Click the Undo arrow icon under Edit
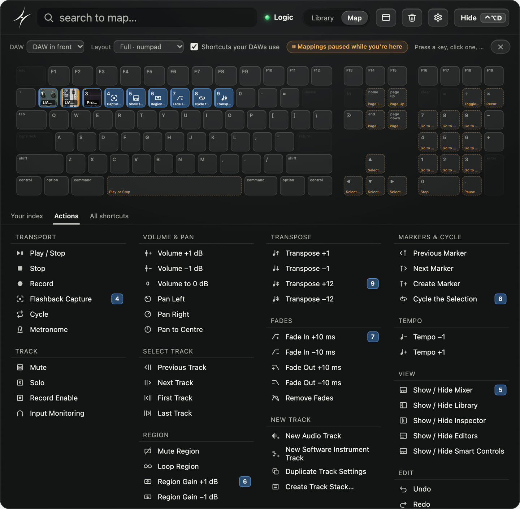Viewport: 520px width, 509px height. (x=403, y=489)
